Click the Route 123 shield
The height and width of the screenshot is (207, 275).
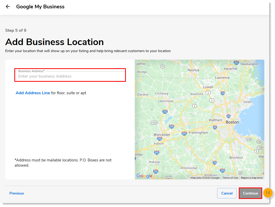coord(259,148)
